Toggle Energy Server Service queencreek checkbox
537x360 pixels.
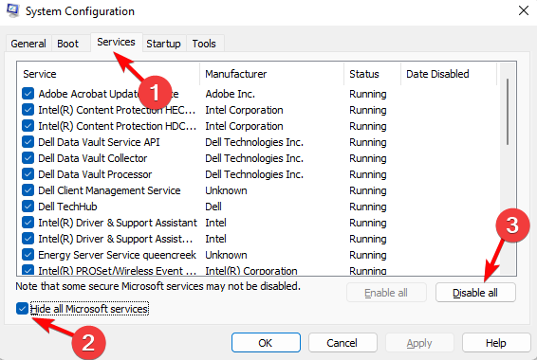[28, 255]
